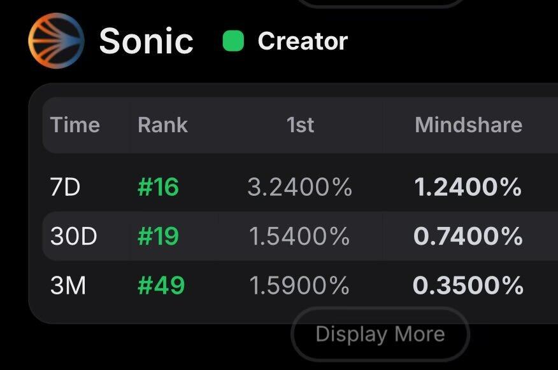The image size is (558, 370).
Task: Click the 0.7400% mindshare value
Action: tap(468, 236)
